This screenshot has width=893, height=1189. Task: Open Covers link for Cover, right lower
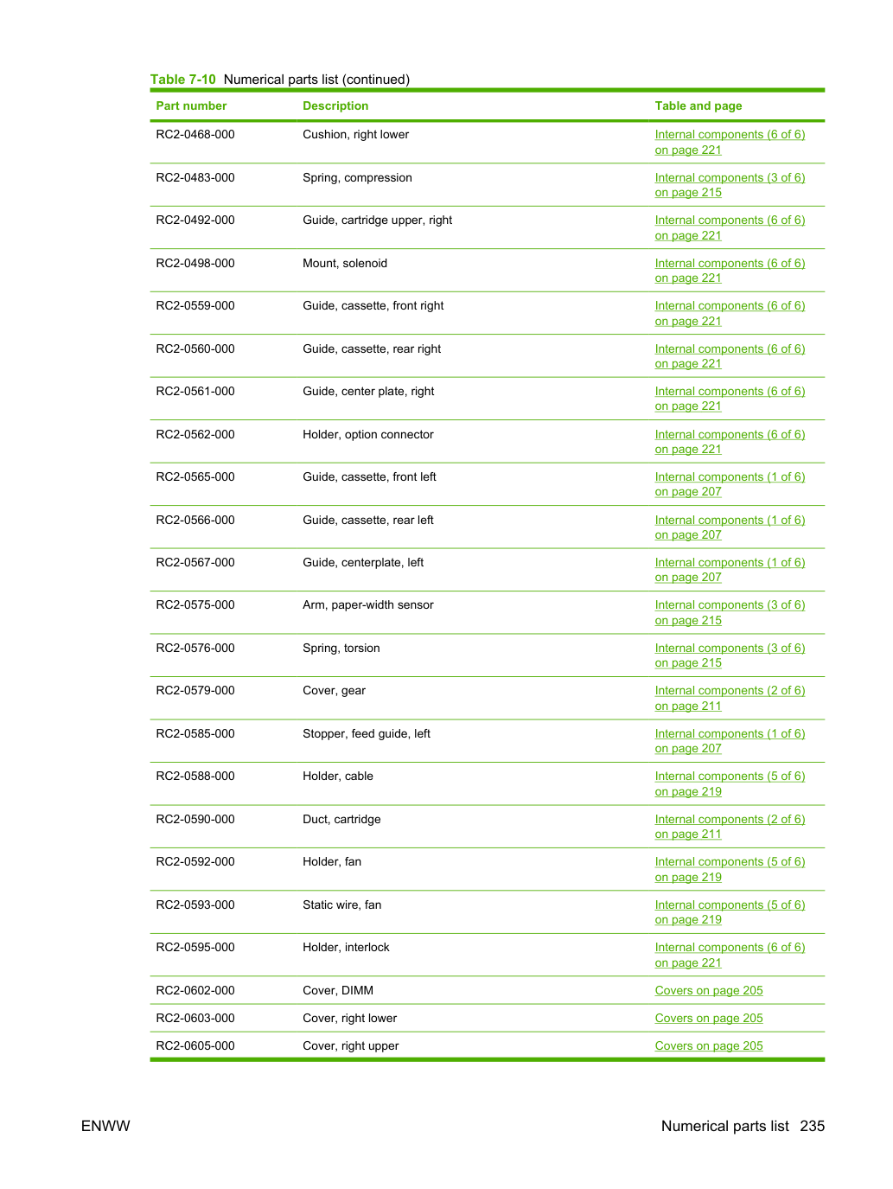pyautogui.click(x=709, y=1018)
